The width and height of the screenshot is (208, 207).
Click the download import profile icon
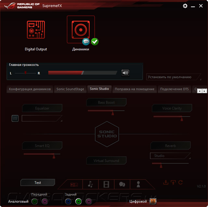(x=166, y=182)
